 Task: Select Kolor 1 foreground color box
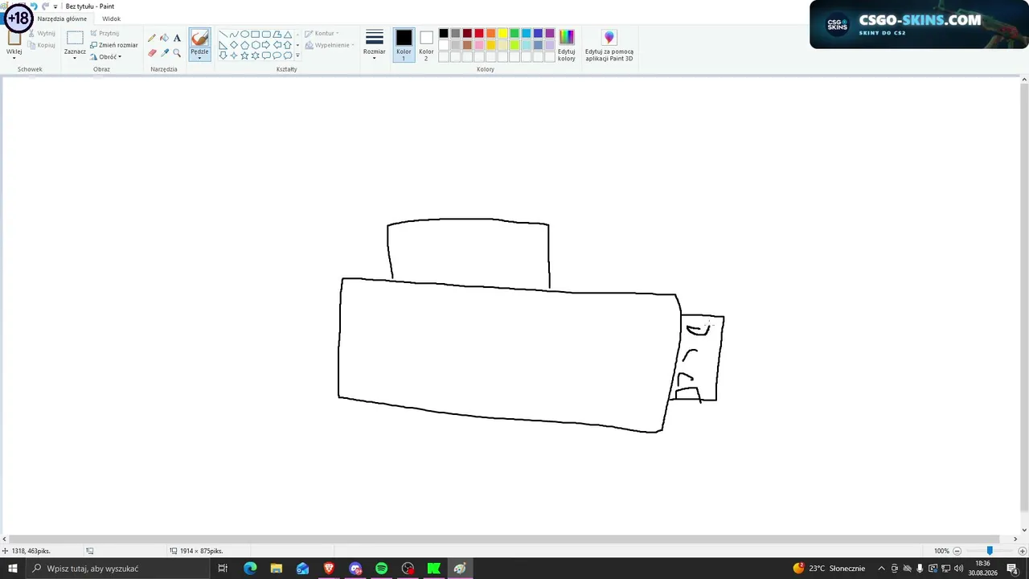[x=404, y=45]
